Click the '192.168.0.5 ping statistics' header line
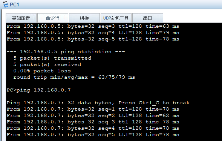222x141 pixels. 66,52
